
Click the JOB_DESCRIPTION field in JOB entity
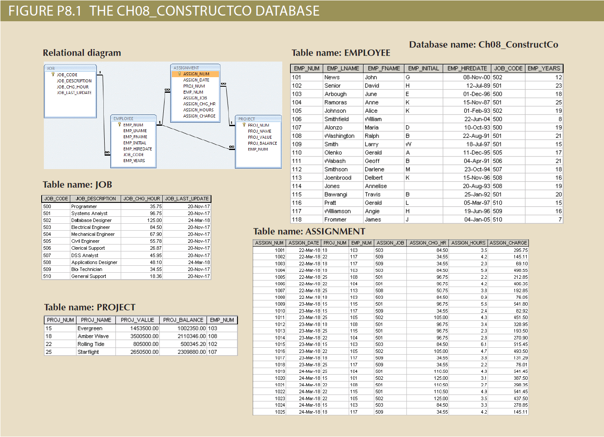(74, 81)
